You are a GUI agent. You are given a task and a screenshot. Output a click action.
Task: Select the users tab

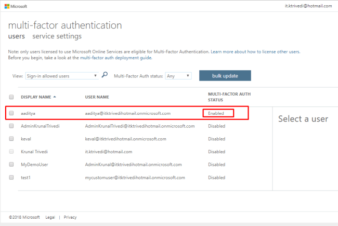tap(17, 36)
